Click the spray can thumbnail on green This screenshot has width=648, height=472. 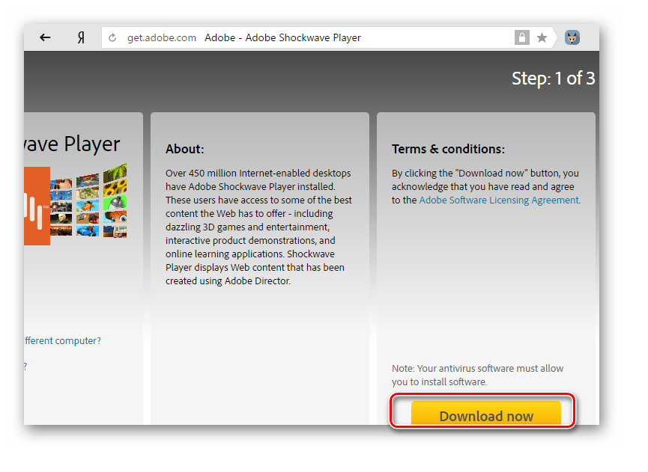pyautogui.click(x=115, y=201)
